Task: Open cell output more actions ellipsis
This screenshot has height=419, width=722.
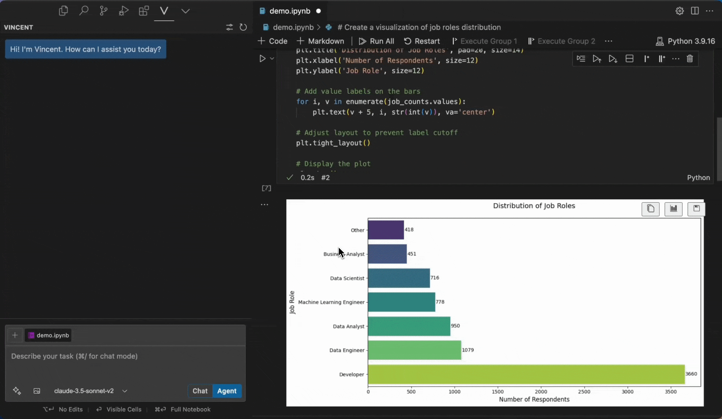Action: pyautogui.click(x=264, y=205)
